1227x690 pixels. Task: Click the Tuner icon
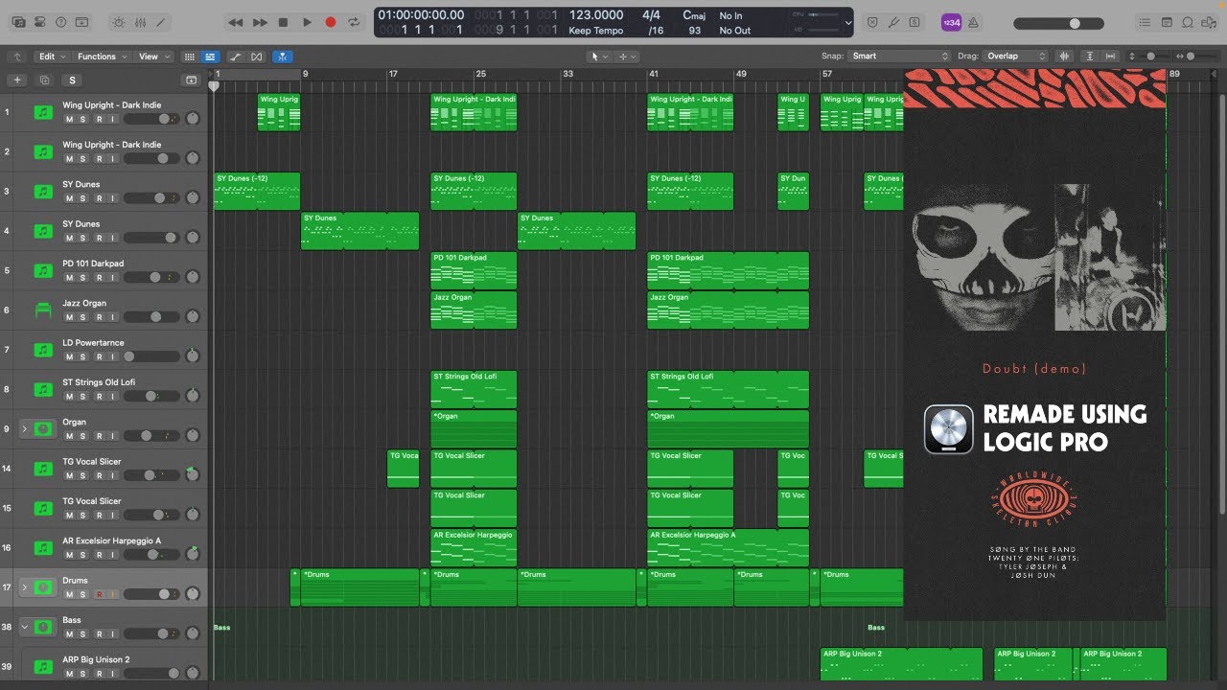pyautogui.click(x=893, y=22)
